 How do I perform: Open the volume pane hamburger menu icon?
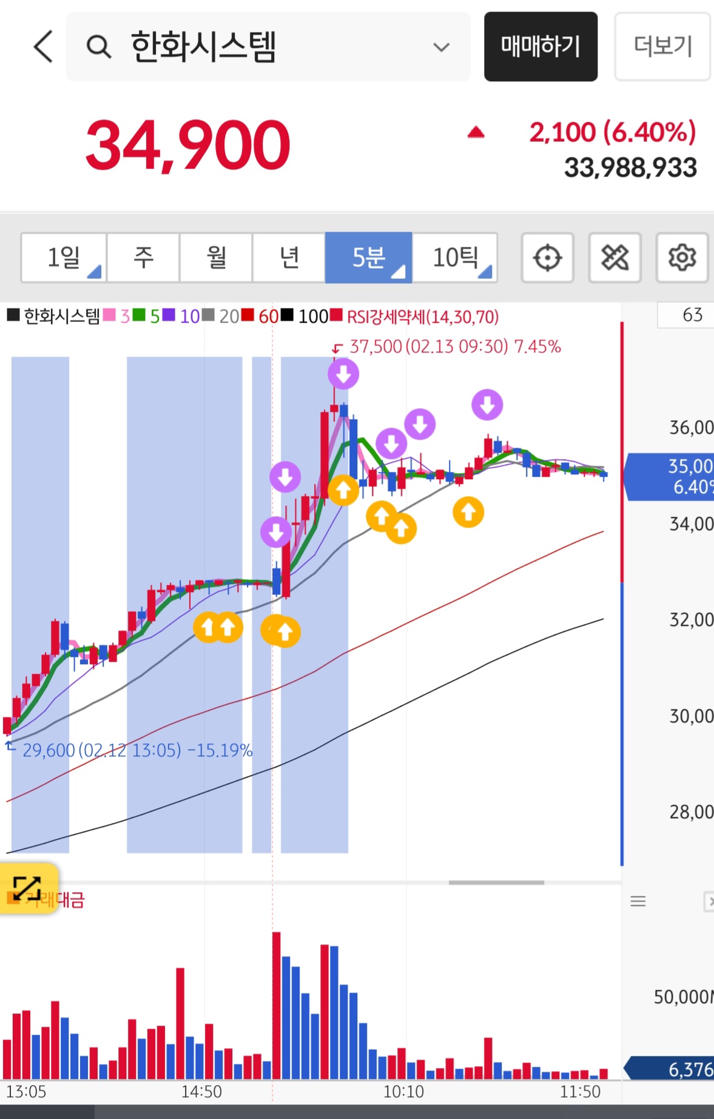coord(638,901)
